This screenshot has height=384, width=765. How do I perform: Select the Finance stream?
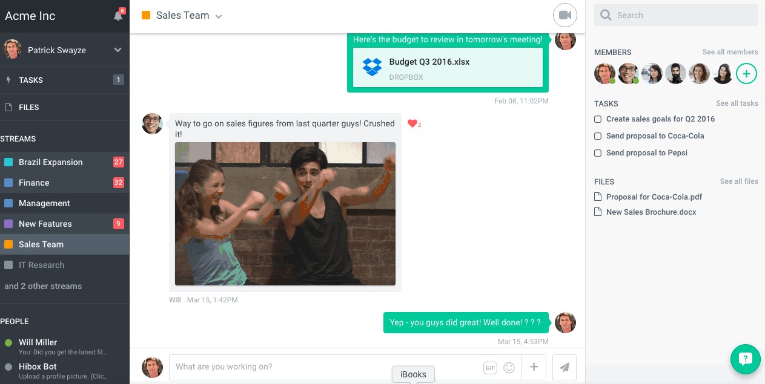(64, 183)
